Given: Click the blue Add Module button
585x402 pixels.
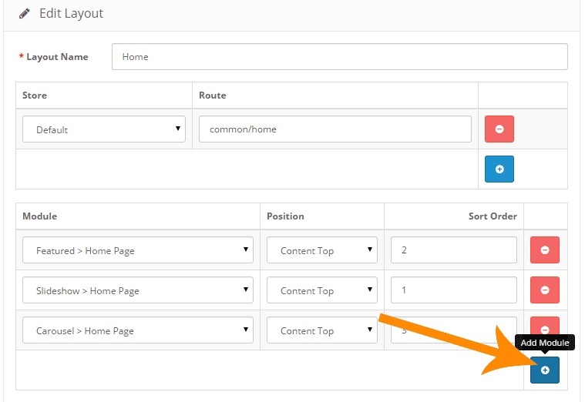Looking at the screenshot, I should [545, 370].
